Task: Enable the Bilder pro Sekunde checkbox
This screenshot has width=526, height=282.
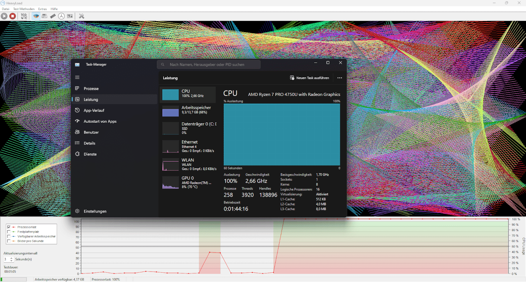Action: click(9, 241)
